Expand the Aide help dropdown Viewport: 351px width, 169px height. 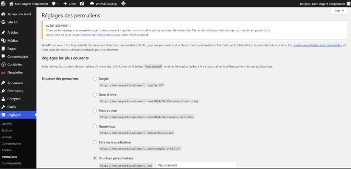coord(339,11)
